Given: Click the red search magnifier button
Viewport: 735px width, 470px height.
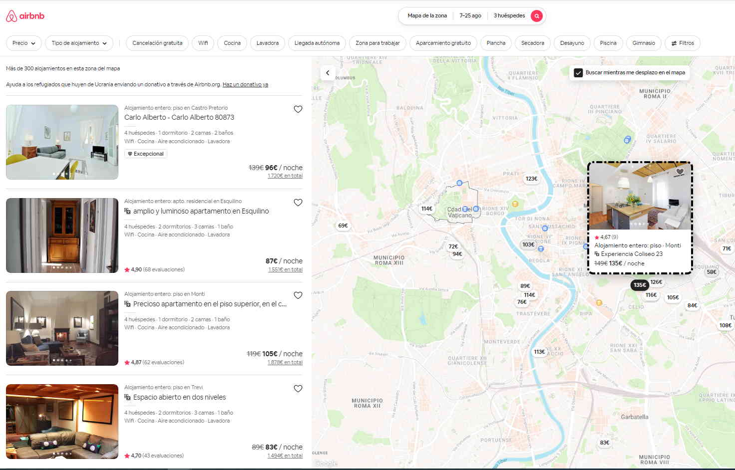Looking at the screenshot, I should [536, 16].
